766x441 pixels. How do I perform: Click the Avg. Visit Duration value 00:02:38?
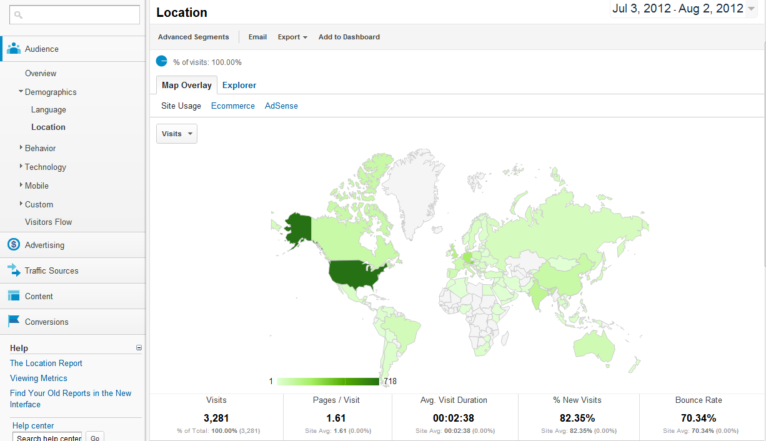coord(454,418)
